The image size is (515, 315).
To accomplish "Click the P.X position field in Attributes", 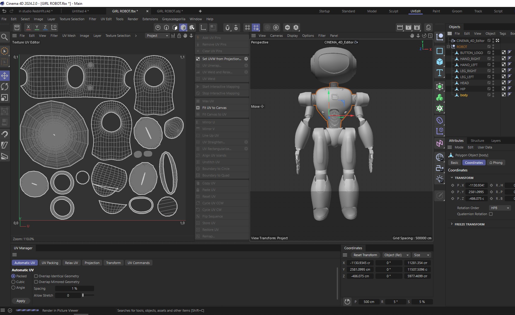I will point(476,185).
